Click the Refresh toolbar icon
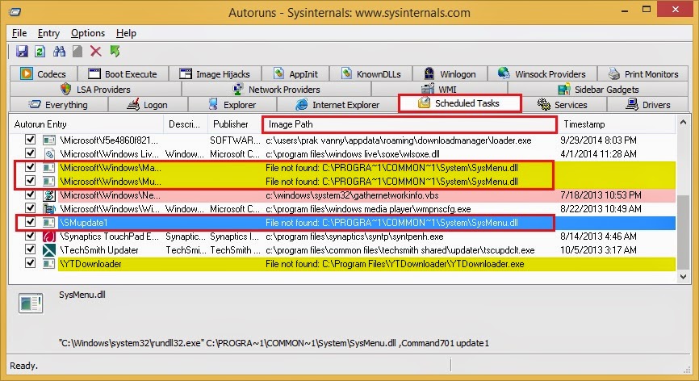 click(x=40, y=51)
